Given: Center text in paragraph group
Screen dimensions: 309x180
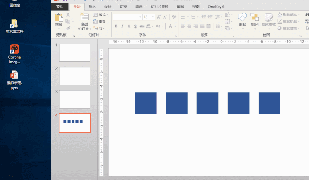Looking at the screenshot, I should [x=189, y=26].
